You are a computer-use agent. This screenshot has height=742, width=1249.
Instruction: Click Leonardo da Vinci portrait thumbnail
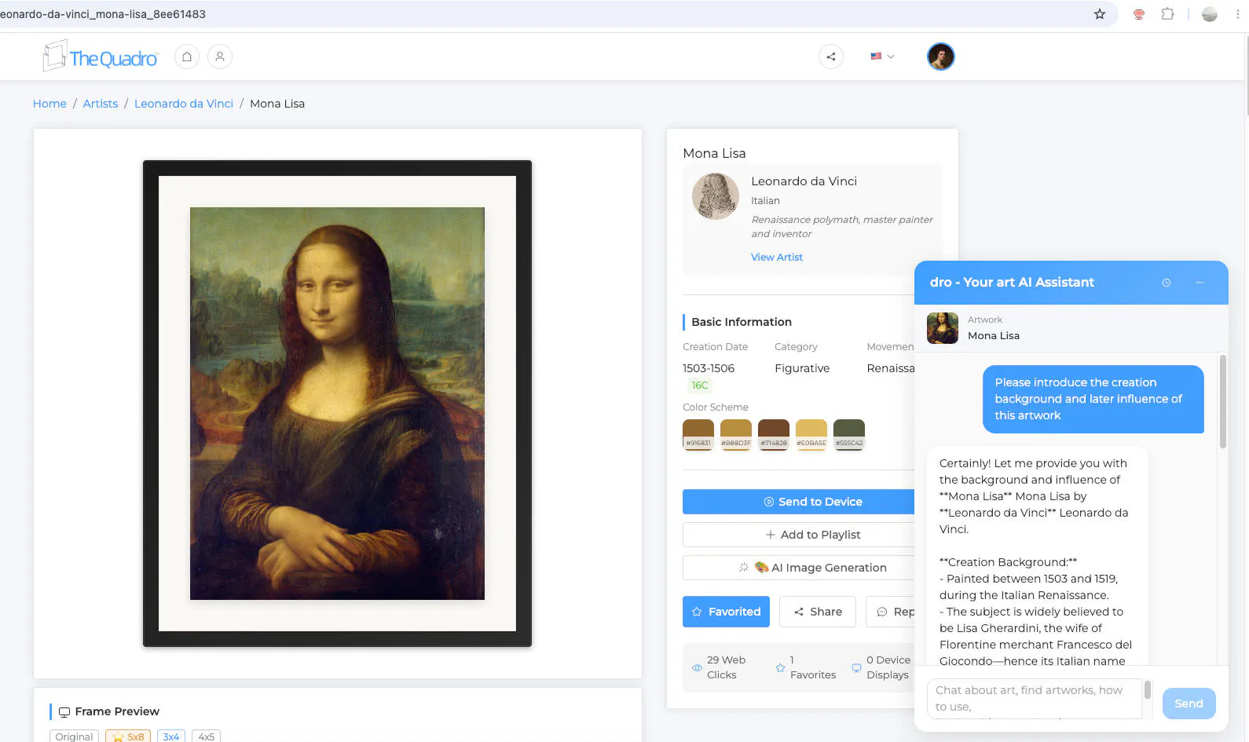(x=716, y=196)
